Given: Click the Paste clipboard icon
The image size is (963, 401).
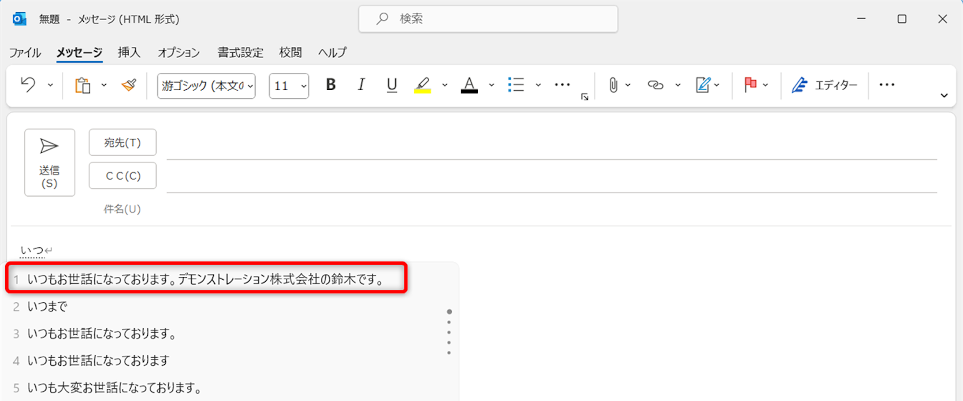Looking at the screenshot, I should (x=83, y=86).
